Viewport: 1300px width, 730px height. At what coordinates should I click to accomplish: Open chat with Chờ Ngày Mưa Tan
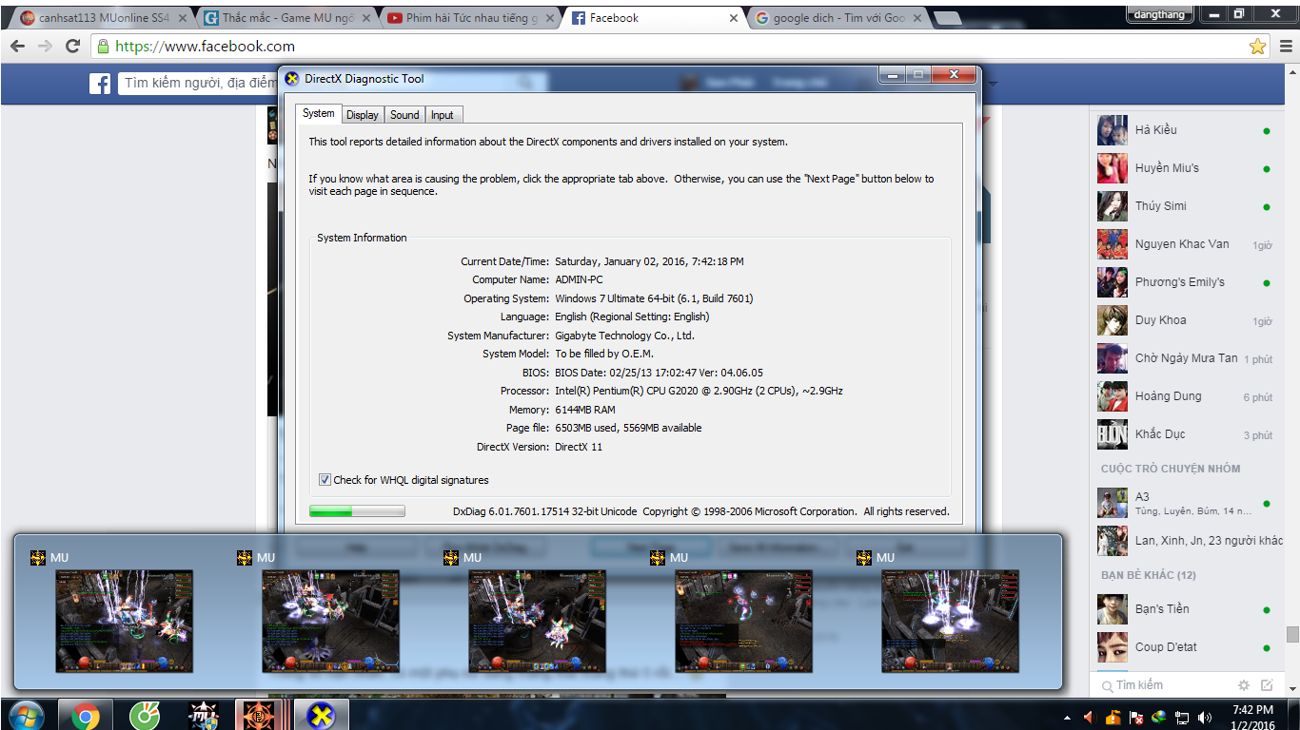pyautogui.click(x=1186, y=358)
